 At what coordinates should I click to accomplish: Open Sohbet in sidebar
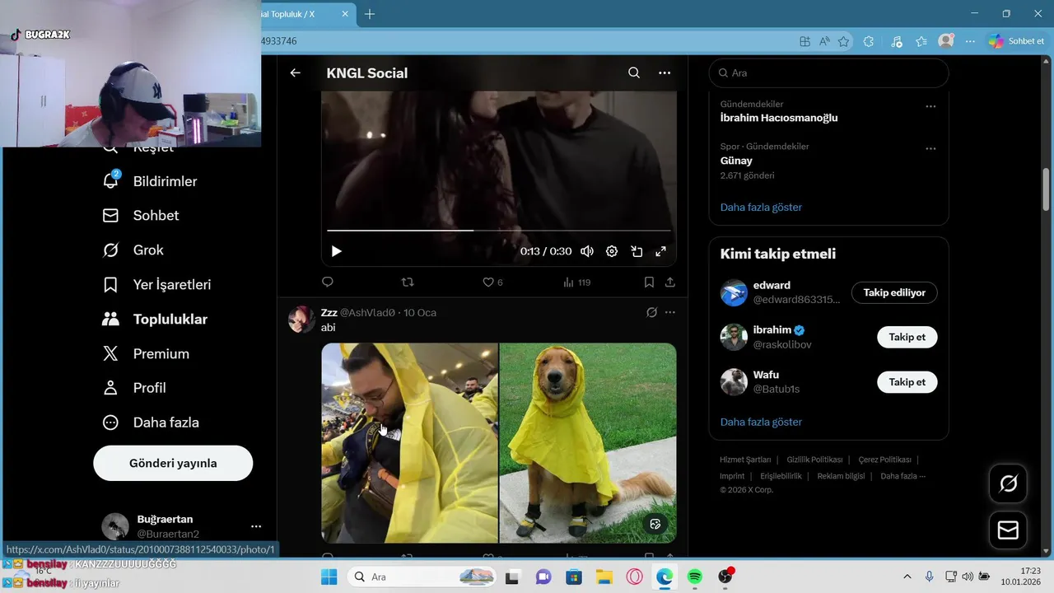141,215
